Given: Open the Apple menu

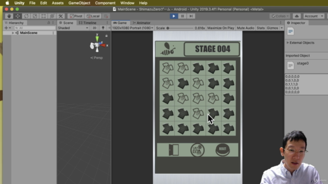Looking at the screenshot, I should [7, 3].
